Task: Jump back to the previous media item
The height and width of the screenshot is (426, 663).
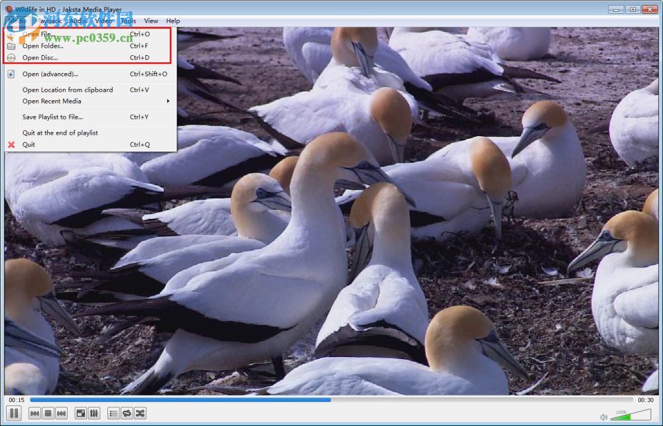Action: [34, 412]
